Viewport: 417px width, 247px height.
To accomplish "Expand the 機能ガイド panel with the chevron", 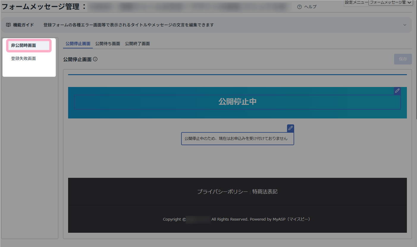I will (405, 25).
